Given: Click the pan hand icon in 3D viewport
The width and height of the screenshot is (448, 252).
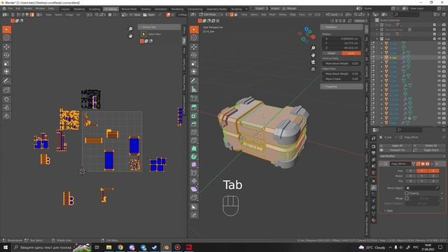Looking at the screenshot, I should click(313, 55).
